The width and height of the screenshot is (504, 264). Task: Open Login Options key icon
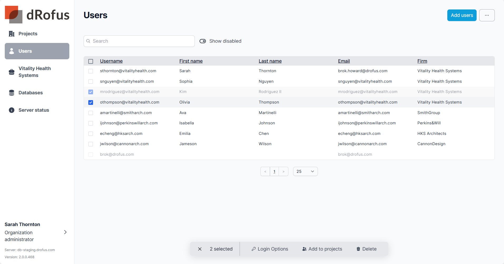[254, 249]
